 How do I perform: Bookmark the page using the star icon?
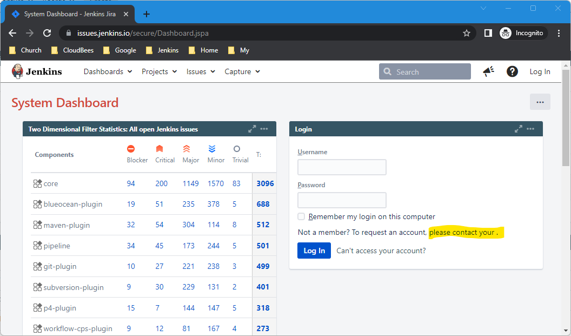466,32
